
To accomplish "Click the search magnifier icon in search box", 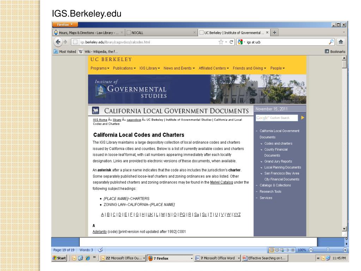I will (x=331, y=42).
